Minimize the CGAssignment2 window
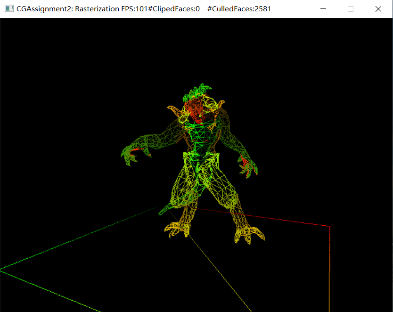393x312 pixels. pos(323,9)
